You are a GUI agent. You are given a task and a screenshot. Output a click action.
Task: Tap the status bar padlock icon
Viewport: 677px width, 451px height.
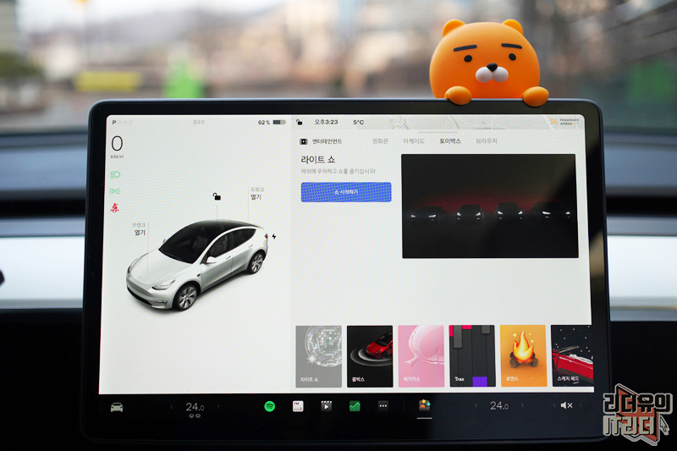click(300, 122)
